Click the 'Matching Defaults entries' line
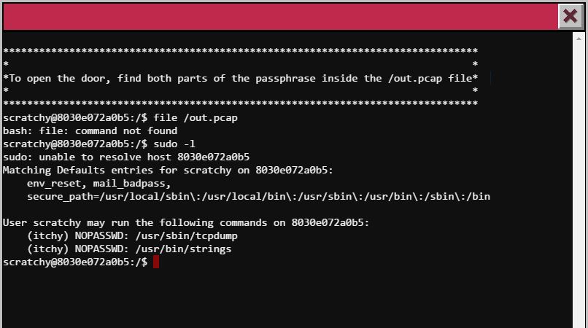588x328 pixels. pyautogui.click(x=168, y=170)
